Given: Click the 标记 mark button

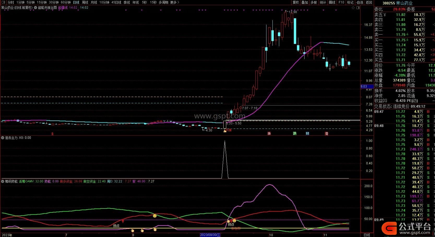Looking at the screenshot, I should [x=350, y=2].
